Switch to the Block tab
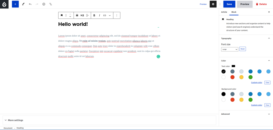 tap(234, 12)
